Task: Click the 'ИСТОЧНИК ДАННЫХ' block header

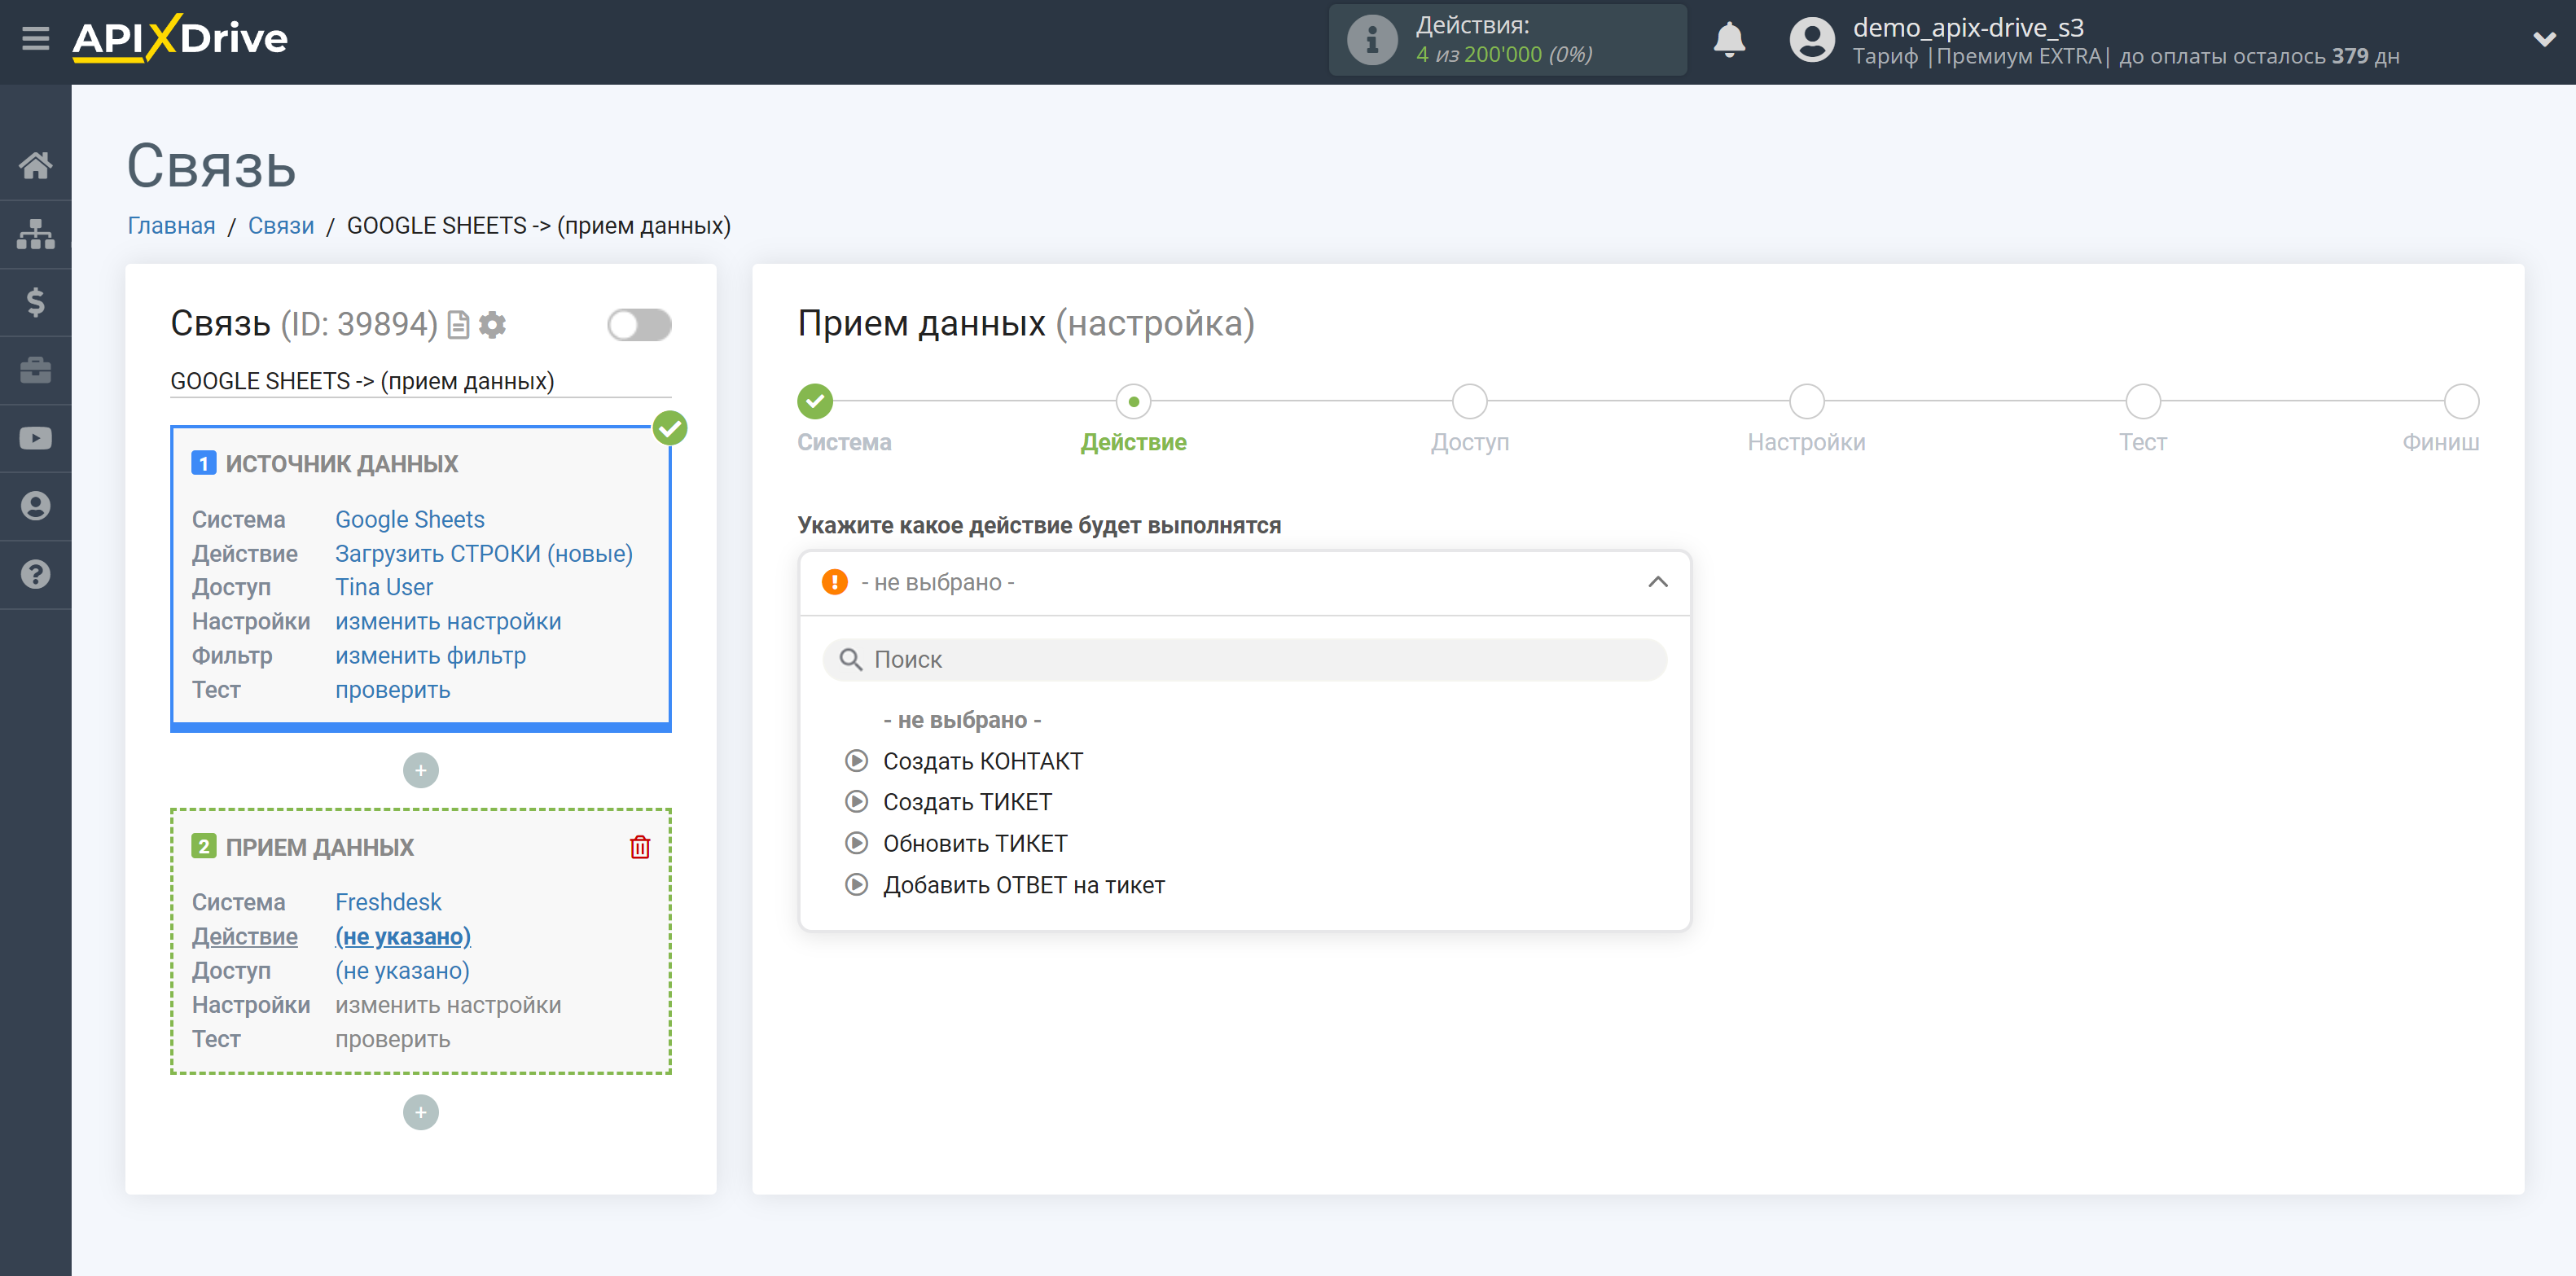Action: pos(341,464)
